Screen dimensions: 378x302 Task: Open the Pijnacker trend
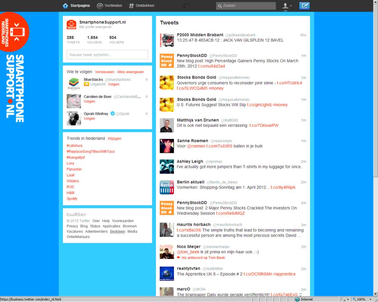click(x=74, y=169)
